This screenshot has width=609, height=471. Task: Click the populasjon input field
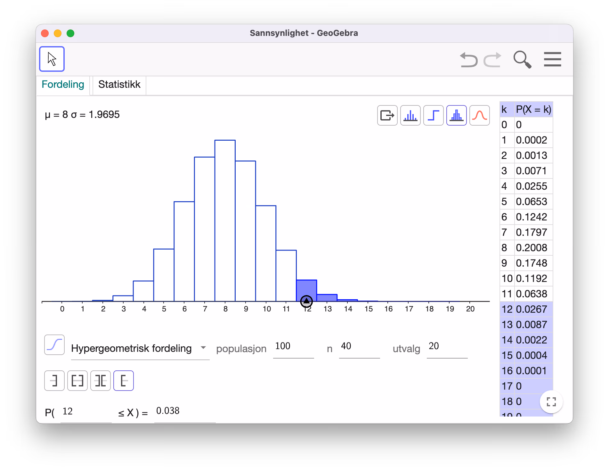point(293,348)
